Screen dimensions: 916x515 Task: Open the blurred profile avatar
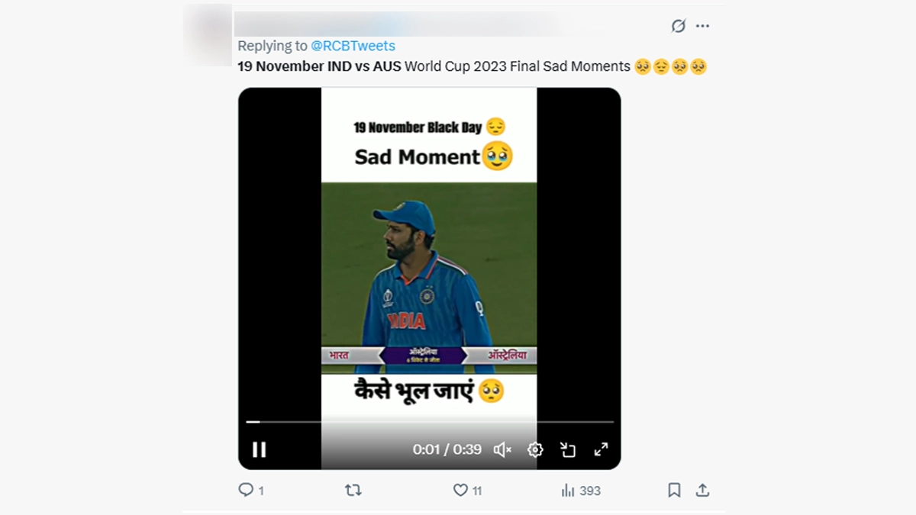[208, 35]
